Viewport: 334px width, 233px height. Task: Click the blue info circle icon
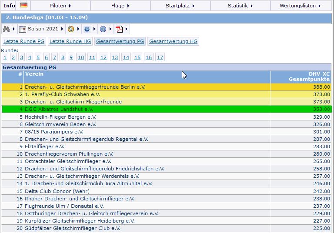103,29
